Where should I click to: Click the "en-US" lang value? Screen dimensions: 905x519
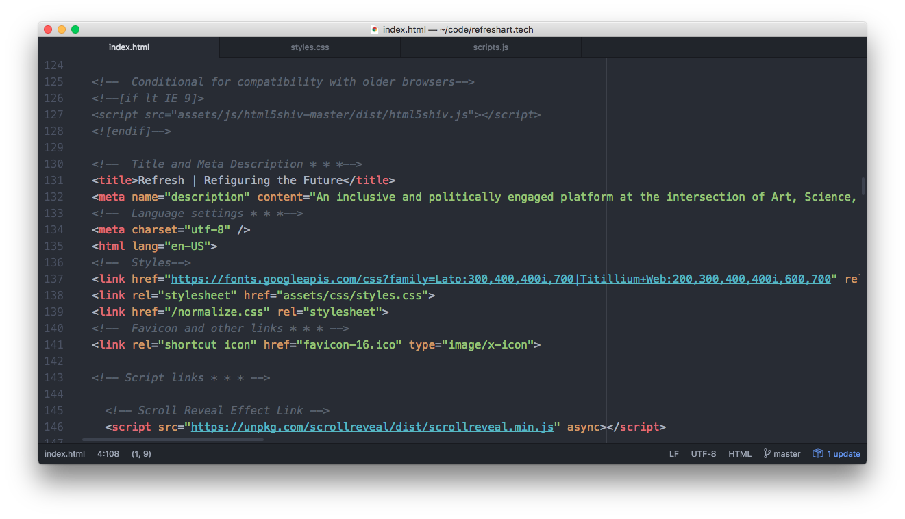pyautogui.click(x=188, y=246)
